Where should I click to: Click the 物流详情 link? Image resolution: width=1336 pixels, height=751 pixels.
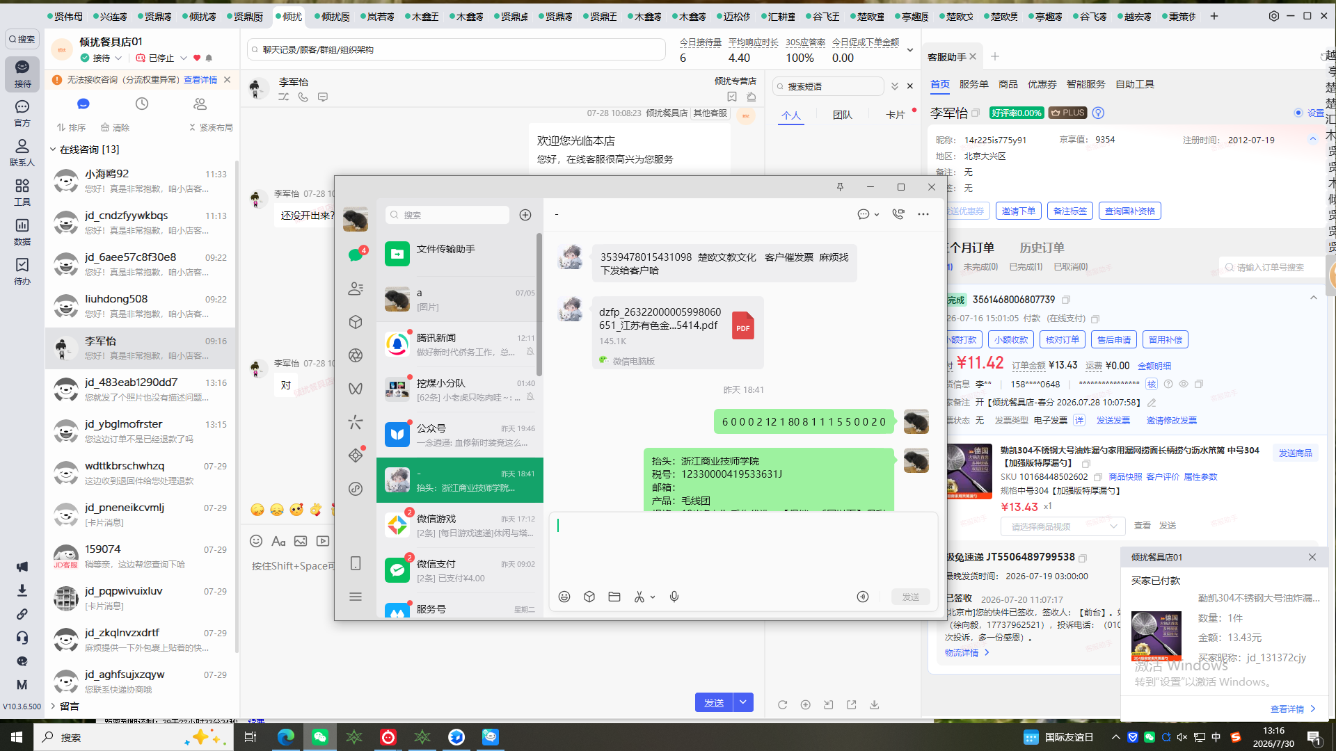click(967, 652)
